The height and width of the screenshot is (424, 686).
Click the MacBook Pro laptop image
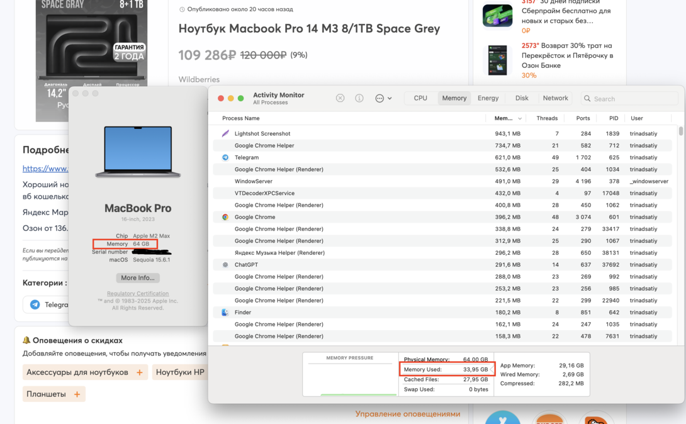(138, 152)
